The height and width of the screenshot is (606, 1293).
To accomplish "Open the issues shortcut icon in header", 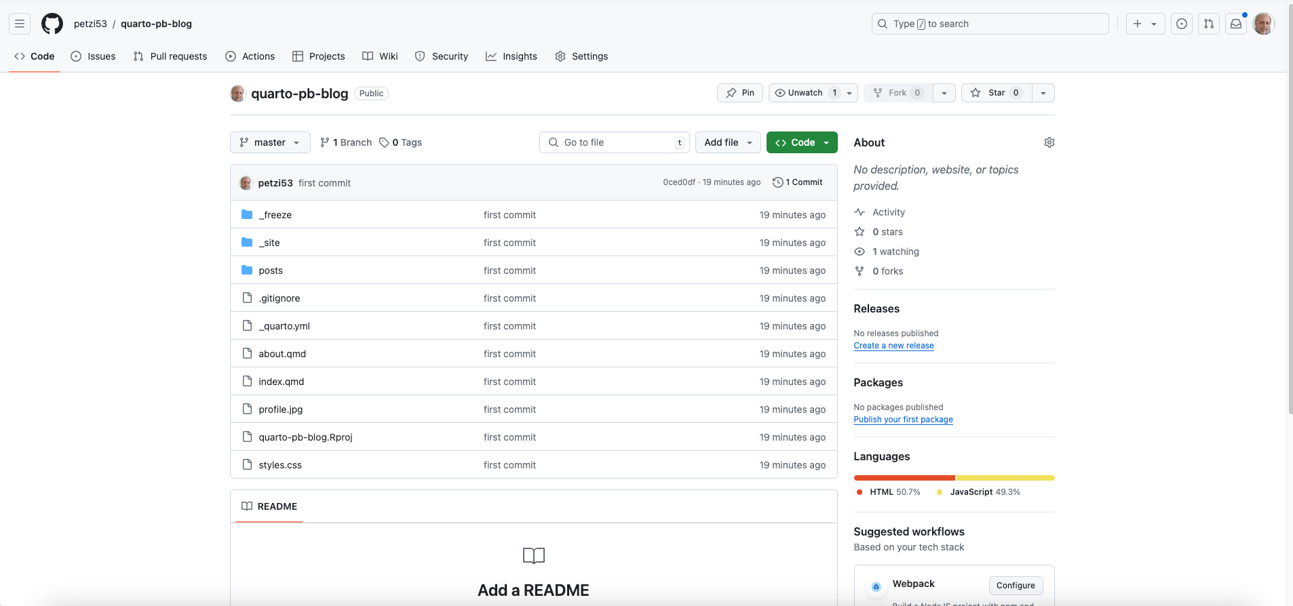I will (x=1182, y=24).
